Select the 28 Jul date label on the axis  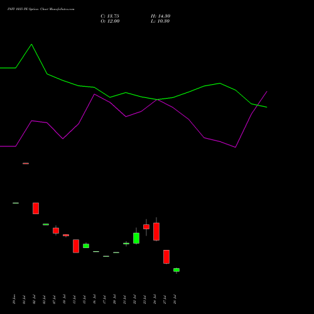tap(175, 300)
